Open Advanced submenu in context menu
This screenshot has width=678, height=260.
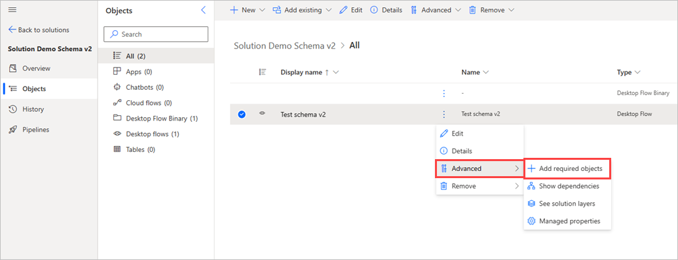tap(480, 168)
